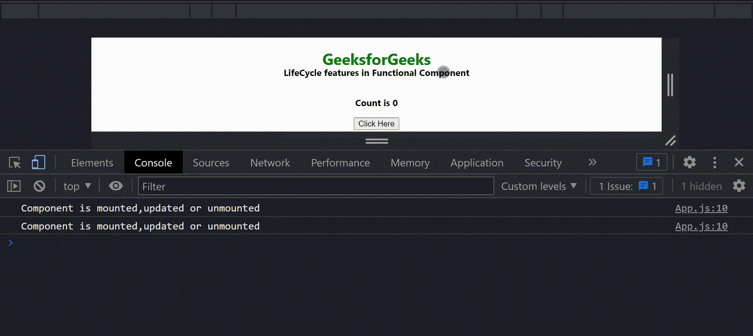Open console settings gear beside hidden count
This screenshot has height=336, width=753.
click(739, 186)
